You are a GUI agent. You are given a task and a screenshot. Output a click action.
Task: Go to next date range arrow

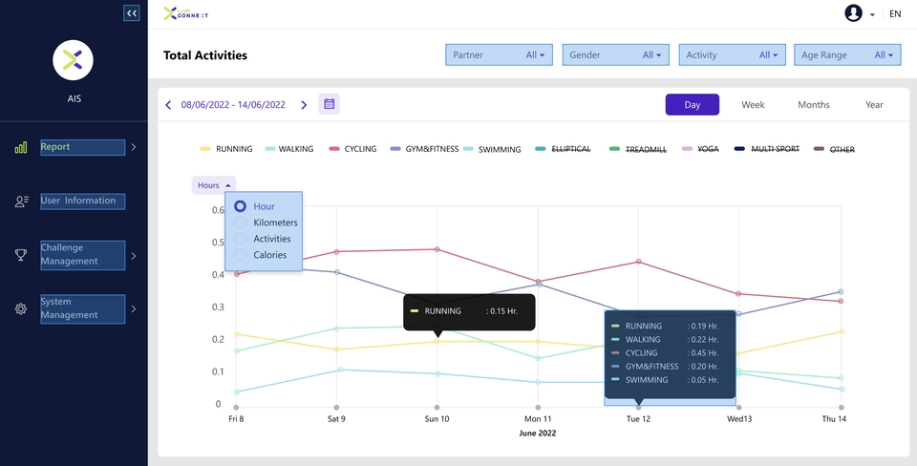[x=304, y=105]
